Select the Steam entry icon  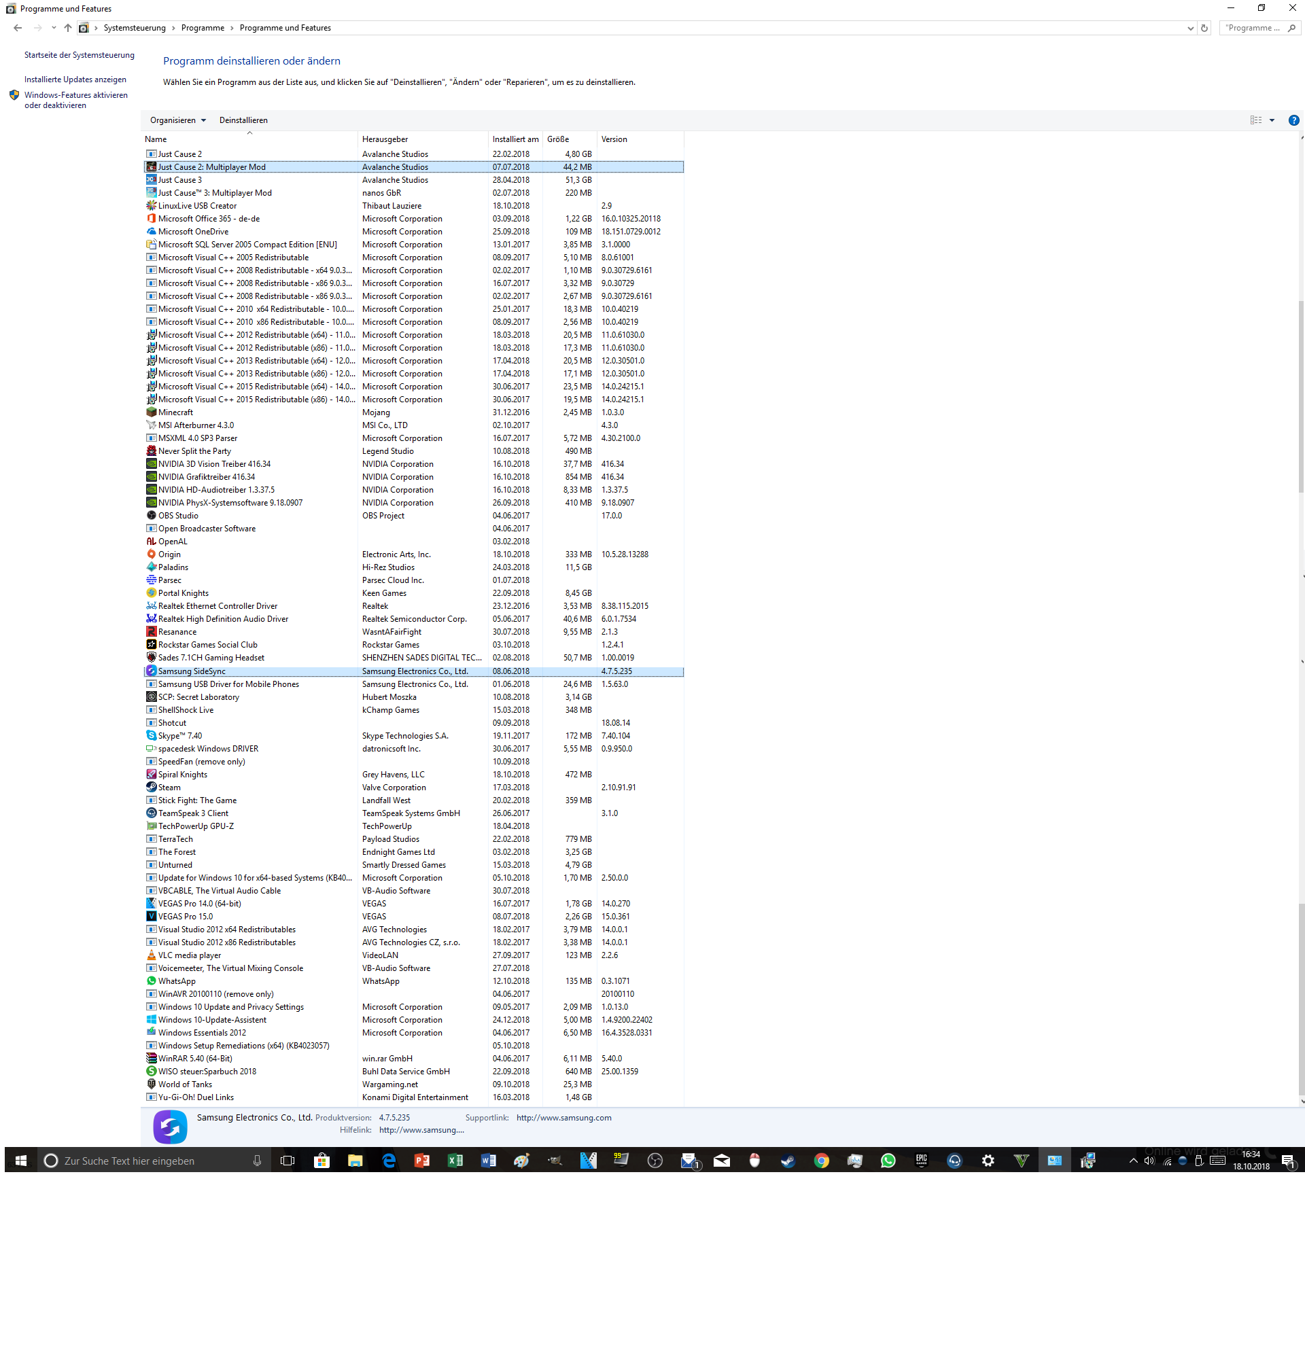coord(151,787)
